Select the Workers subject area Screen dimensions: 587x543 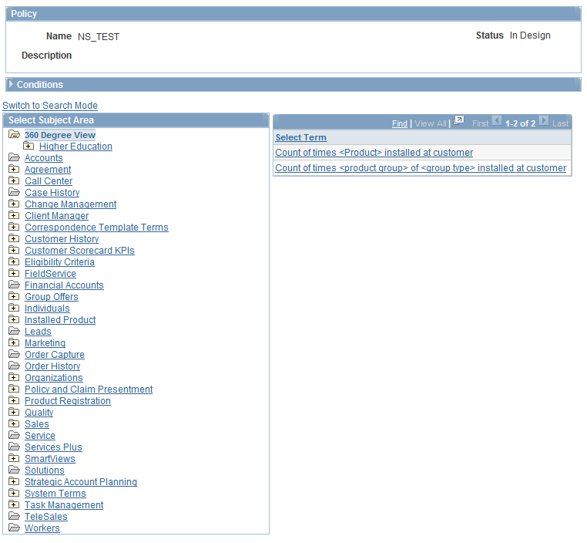[42, 528]
